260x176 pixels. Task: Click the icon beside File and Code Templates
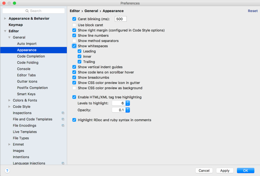tap(63, 119)
